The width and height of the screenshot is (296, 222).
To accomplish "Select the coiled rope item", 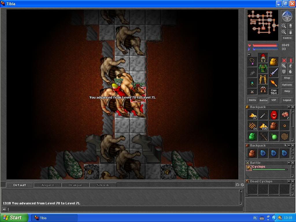I will click(x=285, y=137).
